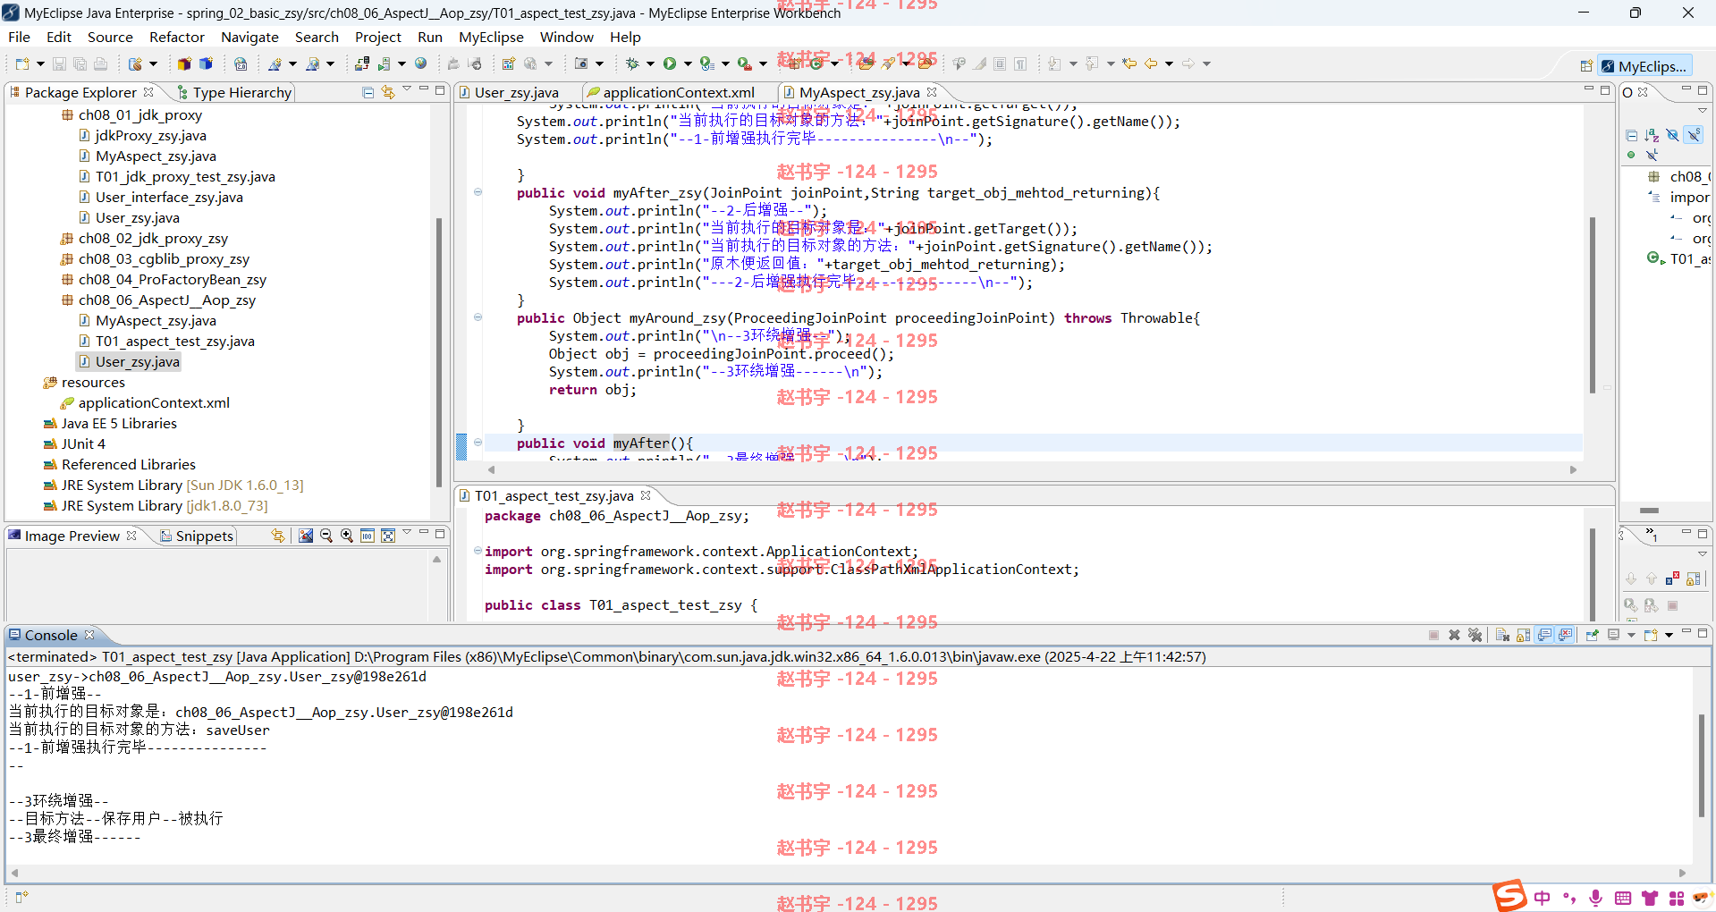1716x912 pixels.
Task: Click Remove All Terminated Launches icon
Action: pyautogui.click(x=1475, y=635)
